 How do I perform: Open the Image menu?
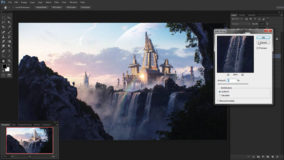[x=24, y=2]
